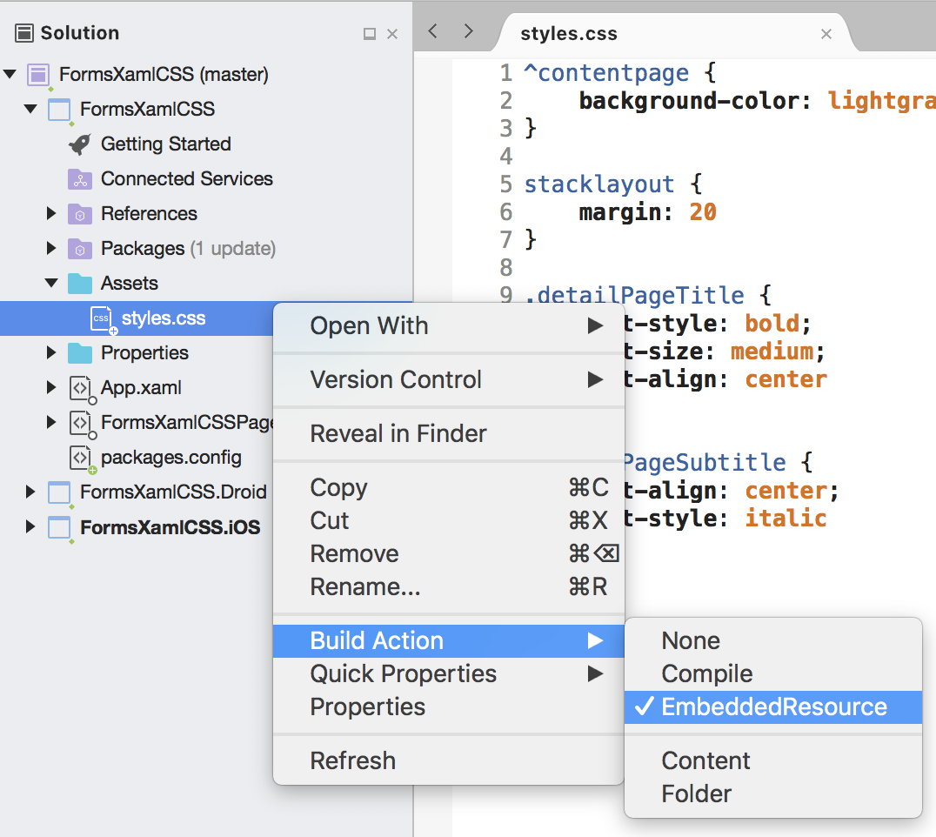Open Getting Started via its rocket icon
The height and width of the screenshot is (837, 936).
click(80, 144)
